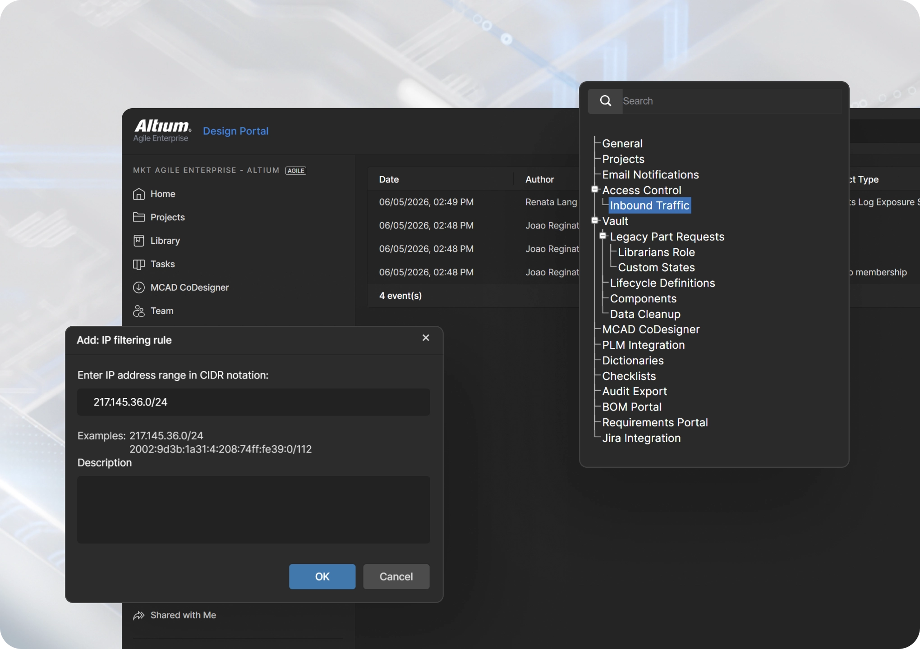The width and height of the screenshot is (920, 649).
Task: Collapse the Access Control tree node
Action: coord(595,189)
